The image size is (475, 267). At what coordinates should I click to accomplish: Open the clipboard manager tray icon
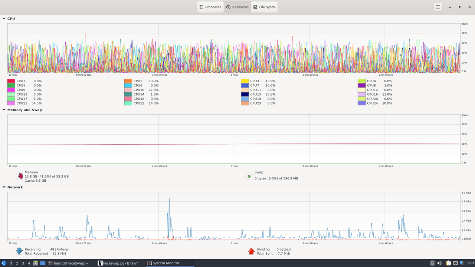449,263
